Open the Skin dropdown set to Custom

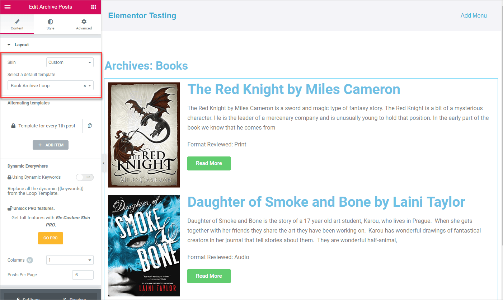70,62
